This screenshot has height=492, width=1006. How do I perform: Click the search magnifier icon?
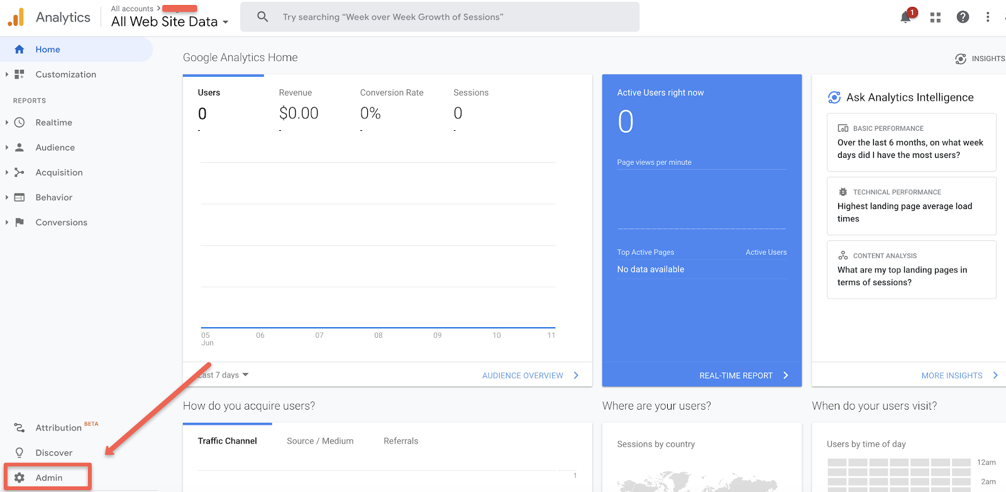(263, 17)
